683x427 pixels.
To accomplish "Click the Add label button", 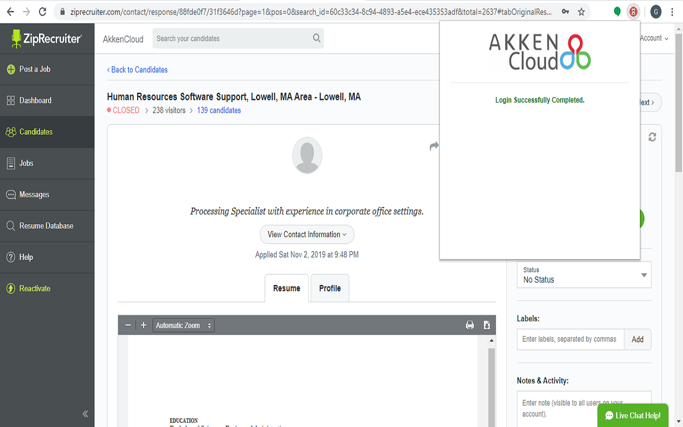I will point(638,339).
